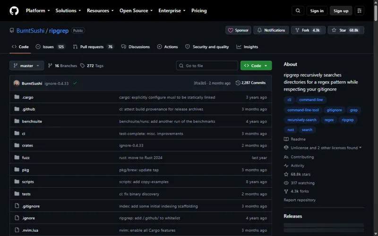Expand the Resources menu
This screenshot has width=378, height=236.
click(100, 11)
